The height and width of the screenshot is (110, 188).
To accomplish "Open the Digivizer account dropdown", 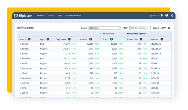I will (153, 16).
